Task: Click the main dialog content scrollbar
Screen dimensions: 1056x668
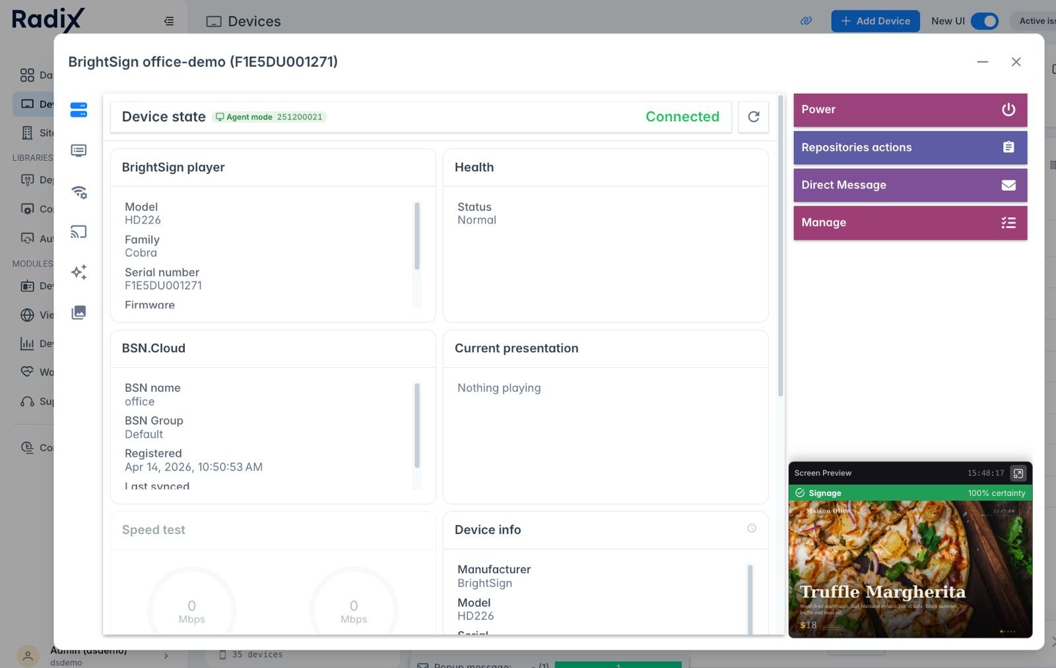Action: click(x=780, y=245)
